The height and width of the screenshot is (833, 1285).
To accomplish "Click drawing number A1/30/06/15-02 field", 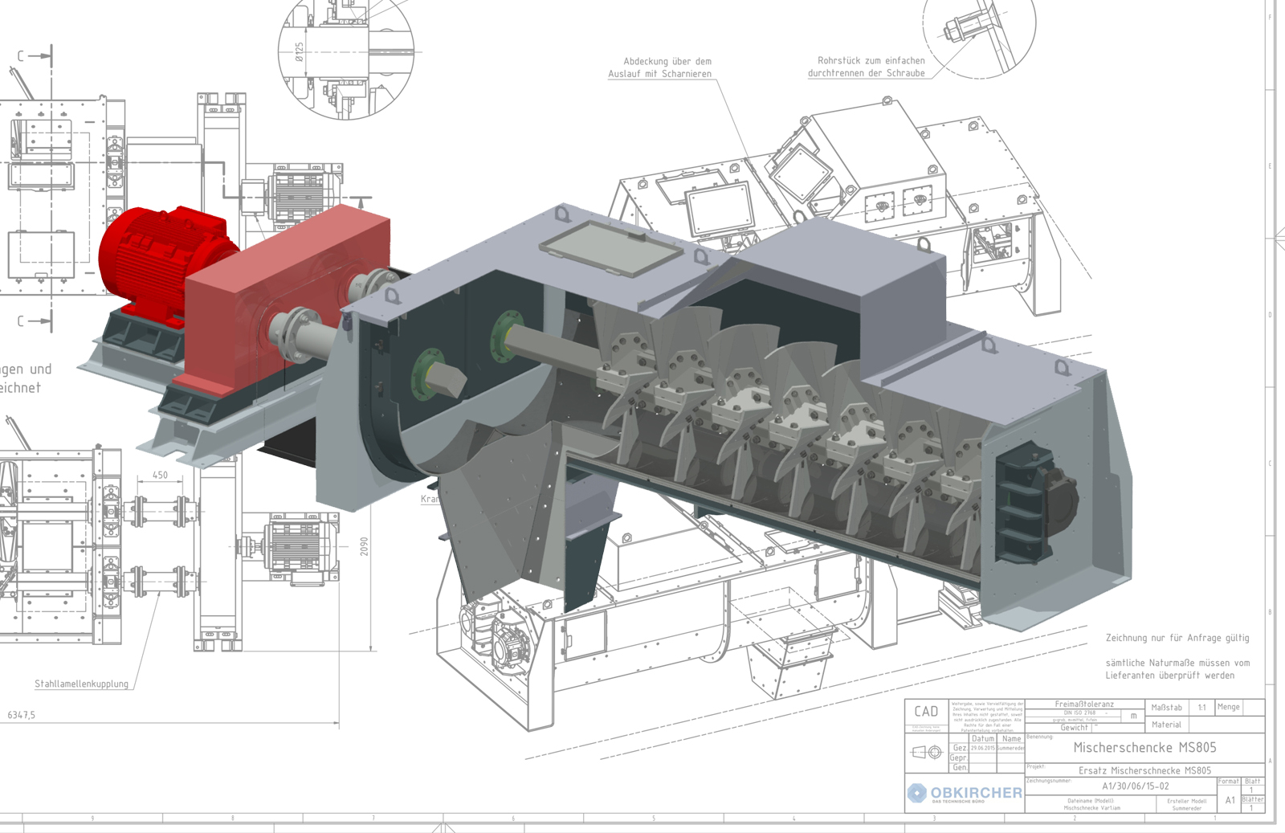I will (x=1135, y=786).
